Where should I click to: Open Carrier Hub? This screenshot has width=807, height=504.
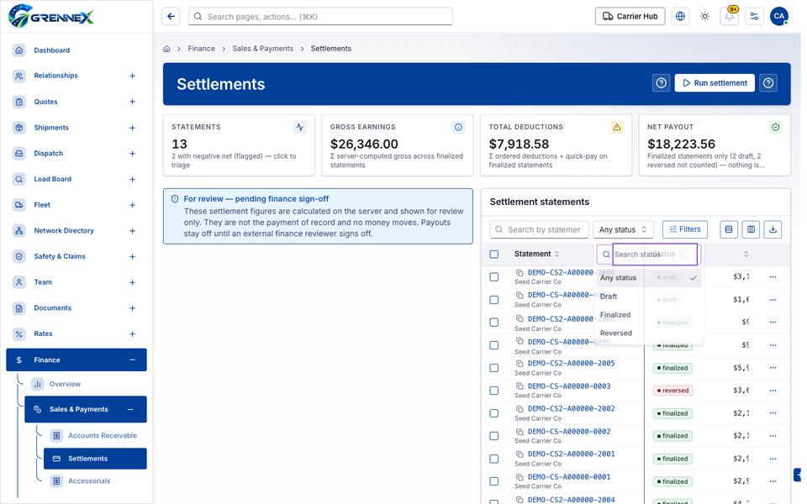tap(630, 17)
